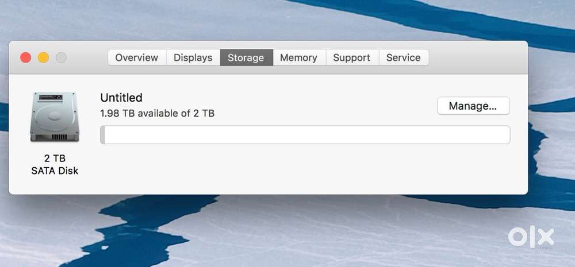Click the OLX watermark logo
The image size is (575, 267).
pos(531,237)
